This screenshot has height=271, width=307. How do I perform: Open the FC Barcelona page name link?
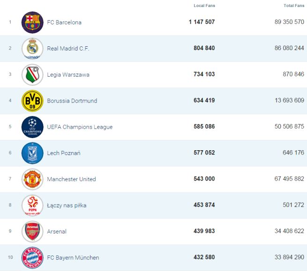(64, 22)
